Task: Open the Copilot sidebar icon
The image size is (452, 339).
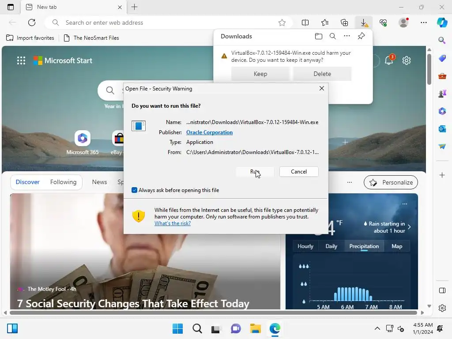Action: pyautogui.click(x=442, y=23)
